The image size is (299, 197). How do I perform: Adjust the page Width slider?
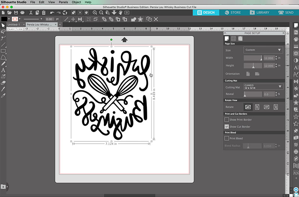coord(253,58)
